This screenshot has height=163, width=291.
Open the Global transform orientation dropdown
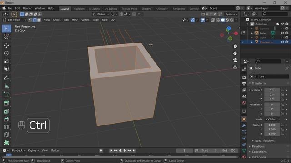click(x=100, y=14)
